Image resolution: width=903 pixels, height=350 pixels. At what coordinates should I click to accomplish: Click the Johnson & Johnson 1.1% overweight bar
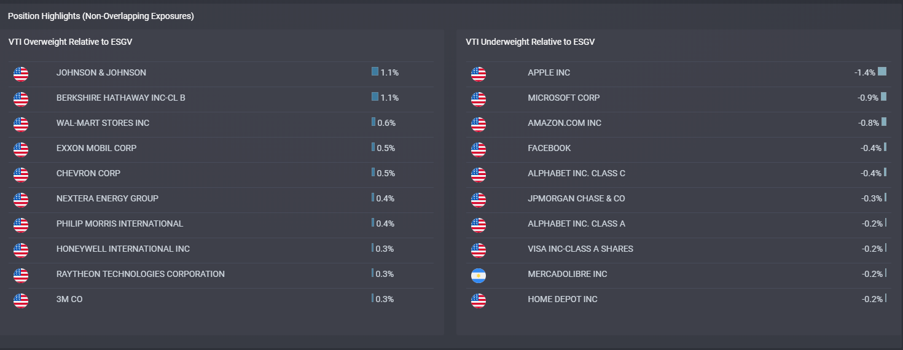pyautogui.click(x=375, y=72)
